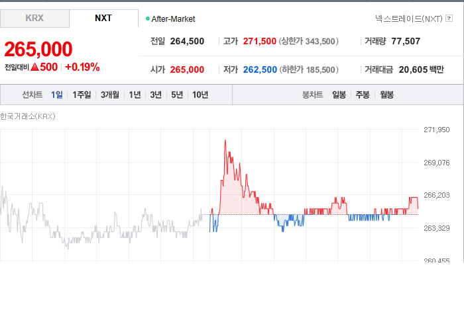Click the 271,950 axis label
Viewport: 464px width, 324px height.
tap(436, 130)
